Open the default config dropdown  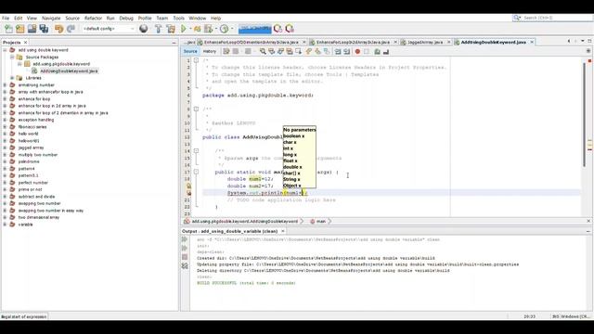(x=110, y=29)
